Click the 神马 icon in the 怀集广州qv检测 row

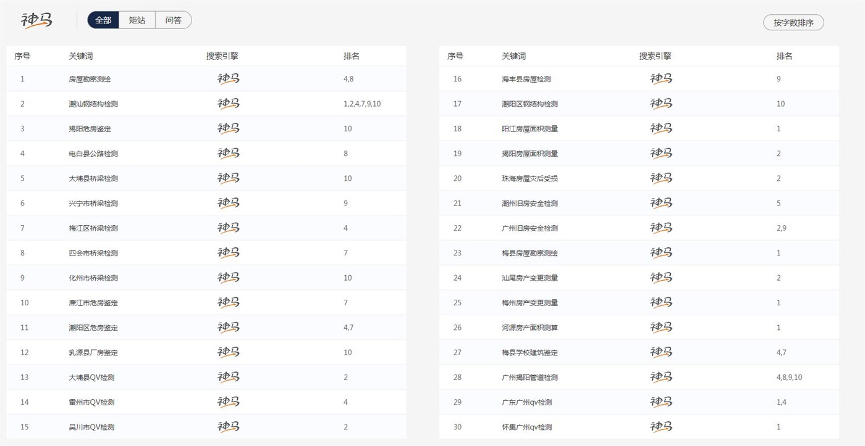pos(661,427)
